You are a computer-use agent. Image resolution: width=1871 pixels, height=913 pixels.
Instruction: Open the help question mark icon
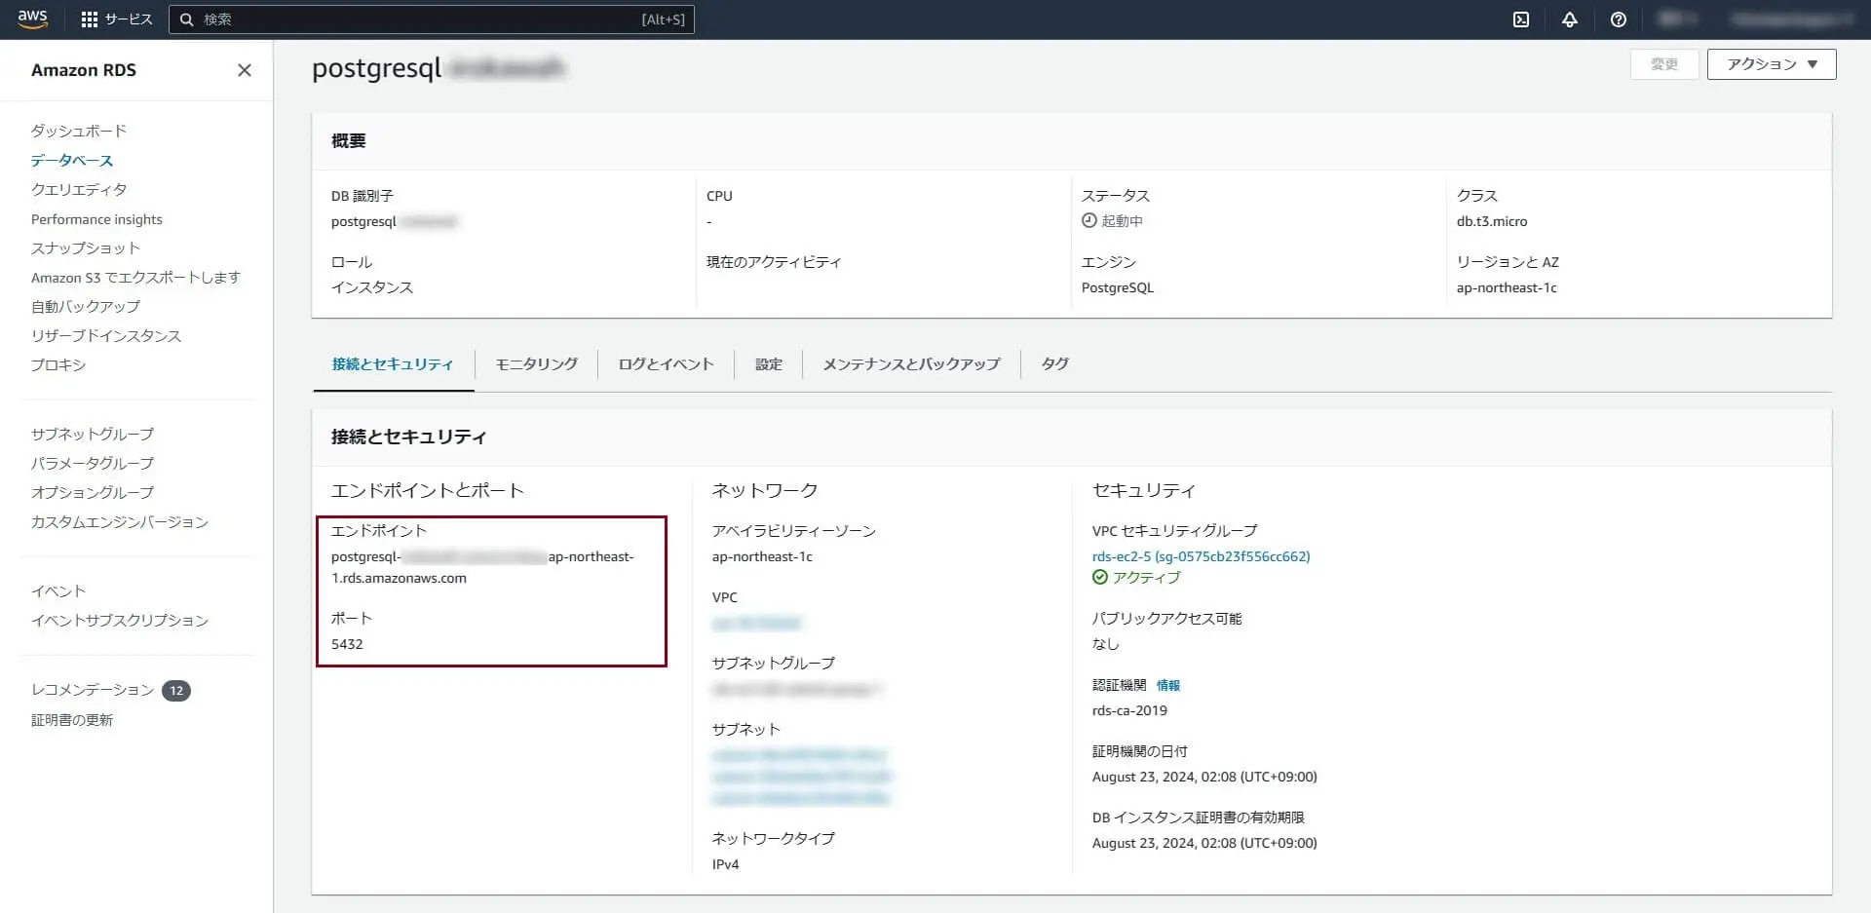coord(1618,19)
